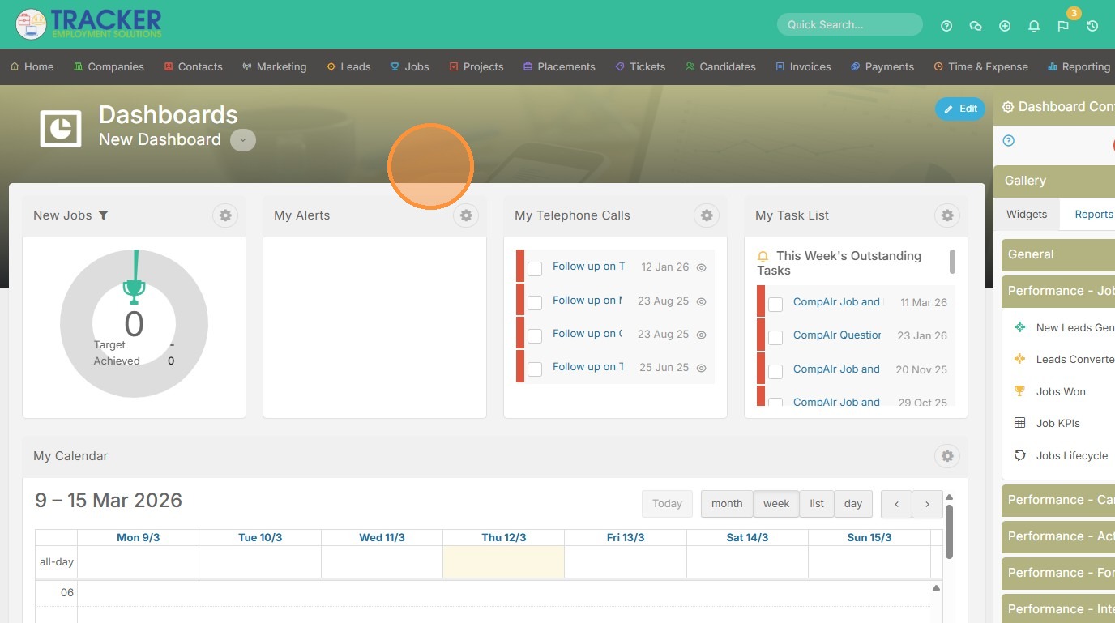Image resolution: width=1115 pixels, height=623 pixels.
Task: Switch to the Widgets gallery tab
Action: [1027, 215]
